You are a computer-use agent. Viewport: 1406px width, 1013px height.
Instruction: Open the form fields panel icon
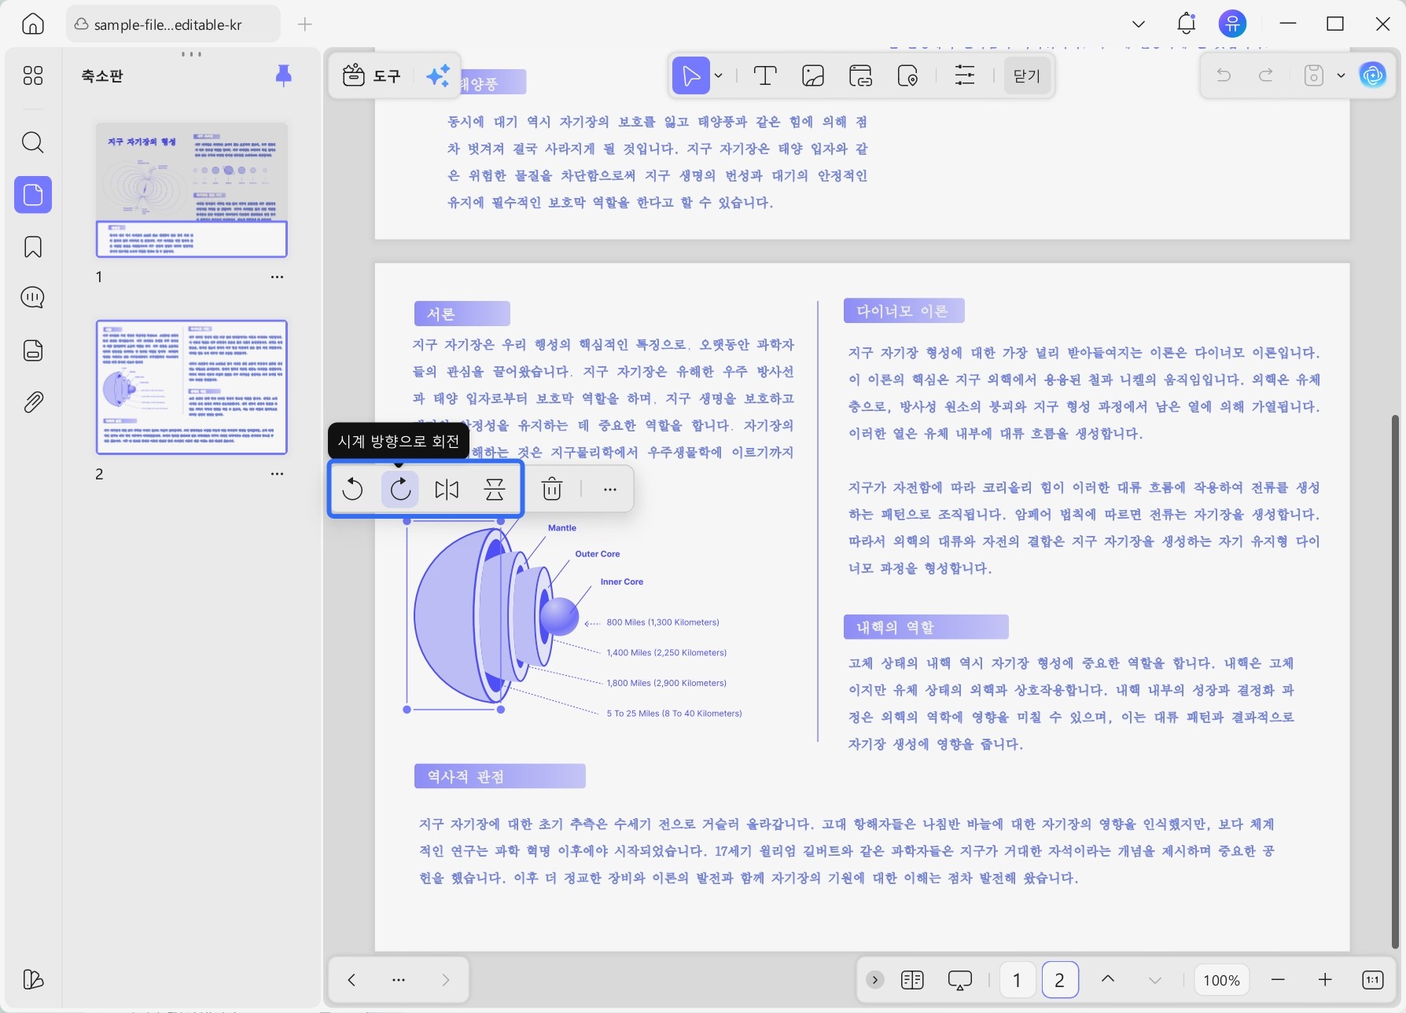click(33, 351)
